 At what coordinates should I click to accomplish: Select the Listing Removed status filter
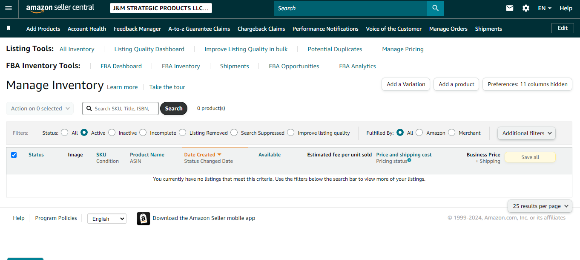182,133
